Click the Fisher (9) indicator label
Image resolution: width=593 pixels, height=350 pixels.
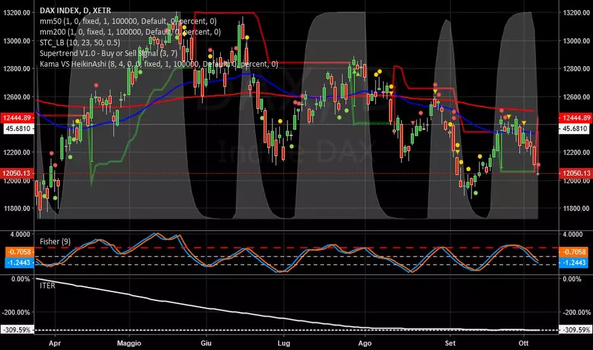55,241
